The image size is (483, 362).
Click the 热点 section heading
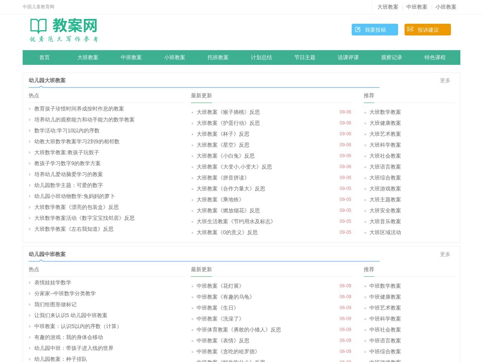[x=34, y=95]
